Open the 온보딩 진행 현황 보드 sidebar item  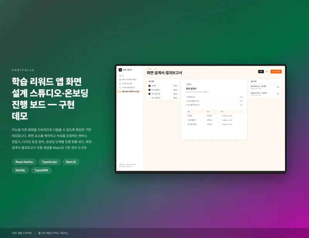coord(129,88)
